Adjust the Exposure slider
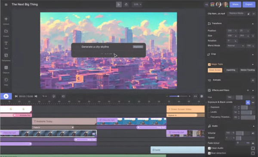This screenshot has height=157, width=258. pyautogui.click(x=248, y=108)
